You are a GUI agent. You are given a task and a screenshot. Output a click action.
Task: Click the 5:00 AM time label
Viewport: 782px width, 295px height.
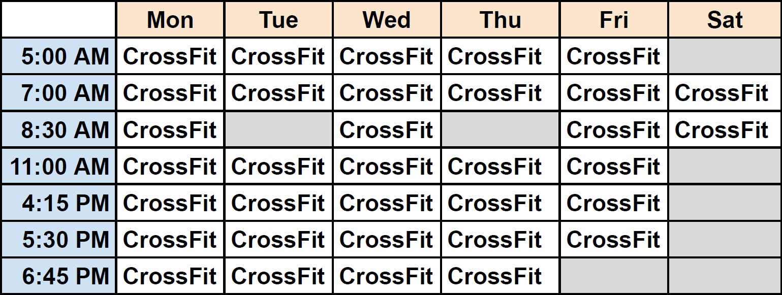click(65, 56)
